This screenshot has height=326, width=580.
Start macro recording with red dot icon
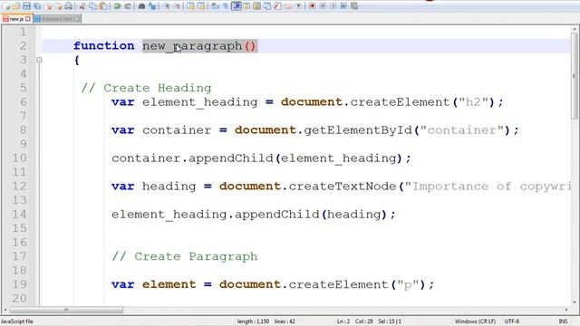[x=312, y=6]
